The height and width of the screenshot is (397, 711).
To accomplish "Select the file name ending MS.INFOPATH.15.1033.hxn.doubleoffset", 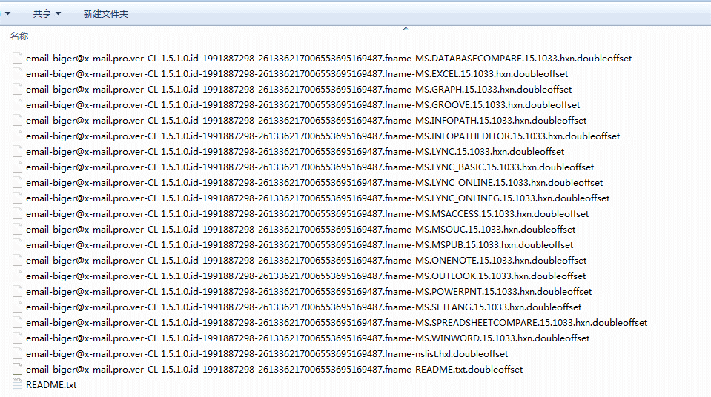I will coord(306,120).
